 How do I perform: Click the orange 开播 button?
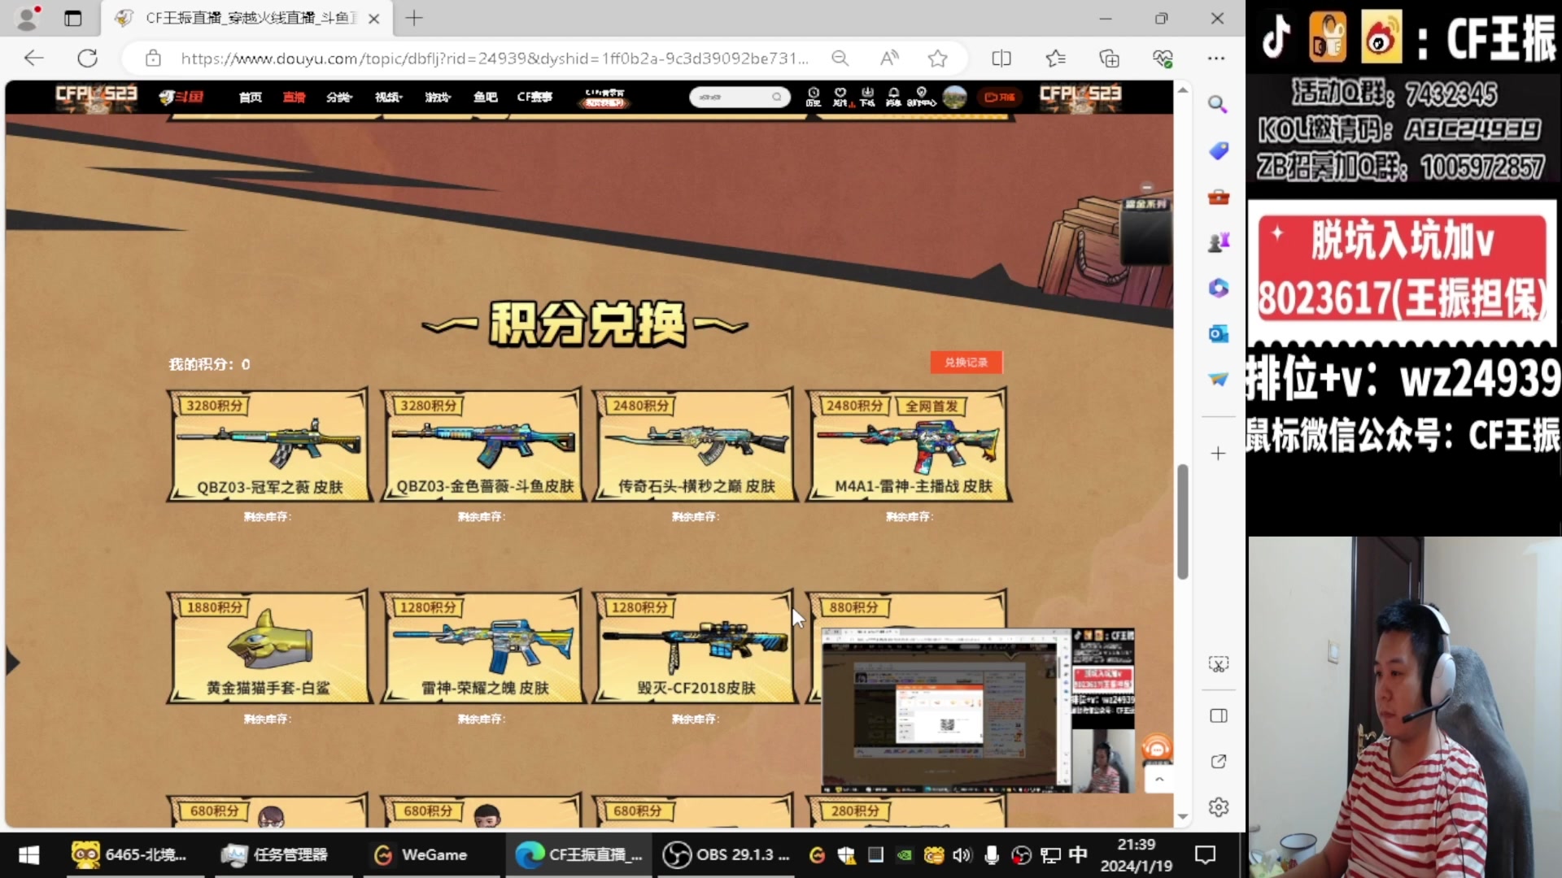[x=1000, y=98]
